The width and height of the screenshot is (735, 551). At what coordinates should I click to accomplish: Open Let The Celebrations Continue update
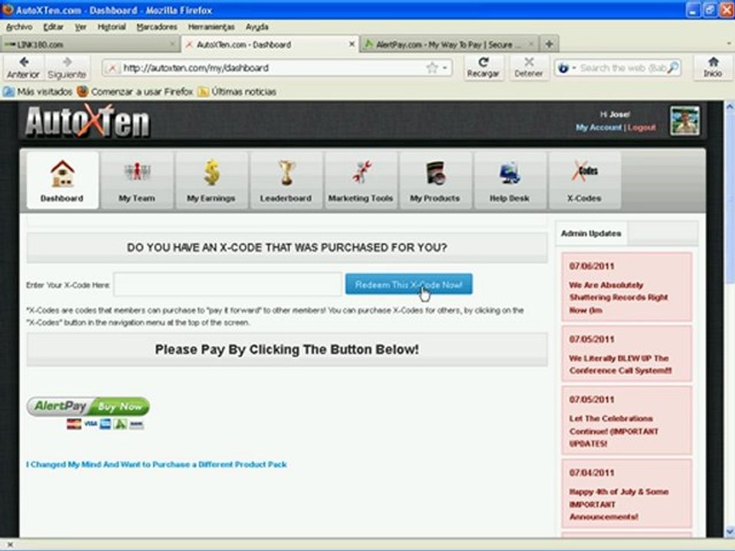point(627,420)
